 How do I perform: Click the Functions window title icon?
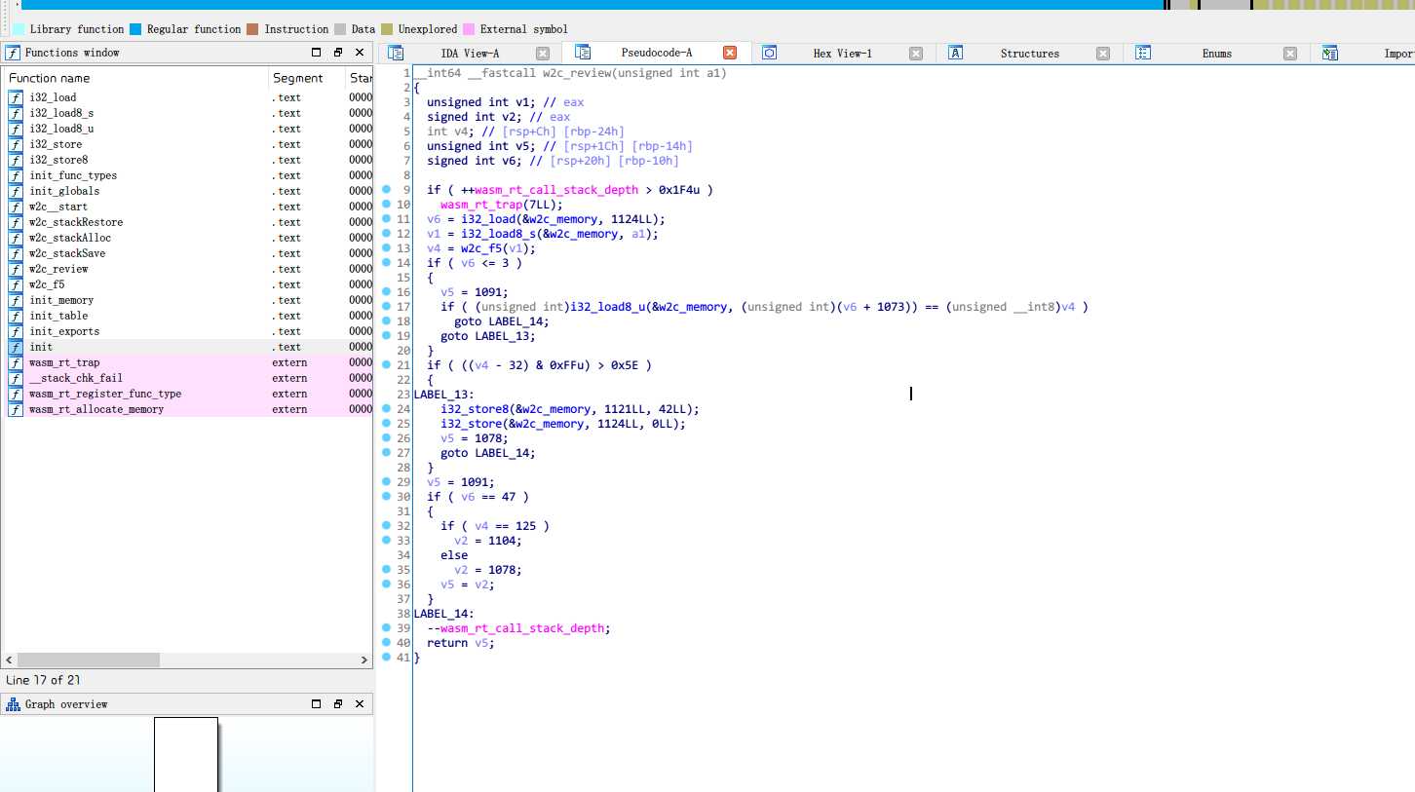click(x=14, y=53)
